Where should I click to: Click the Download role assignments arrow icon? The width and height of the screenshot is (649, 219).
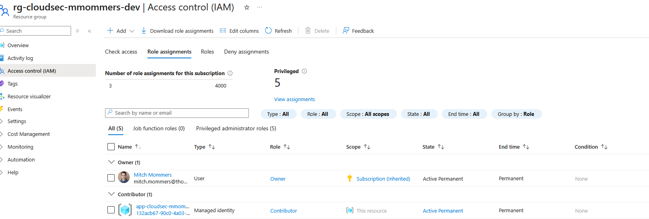tap(144, 30)
